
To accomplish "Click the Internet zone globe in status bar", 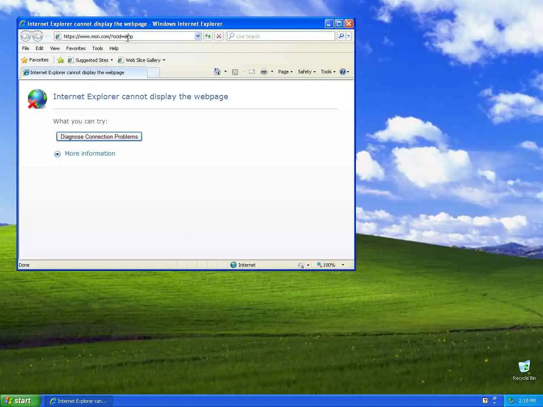I will 233,265.
